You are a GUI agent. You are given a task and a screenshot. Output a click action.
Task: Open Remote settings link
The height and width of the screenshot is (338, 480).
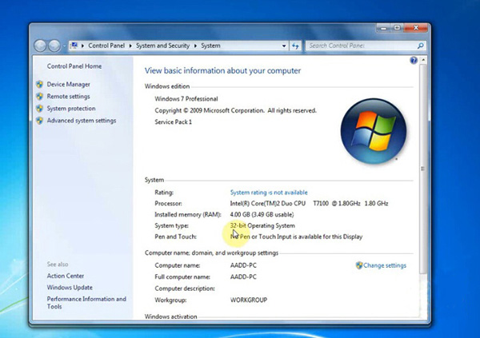point(68,97)
